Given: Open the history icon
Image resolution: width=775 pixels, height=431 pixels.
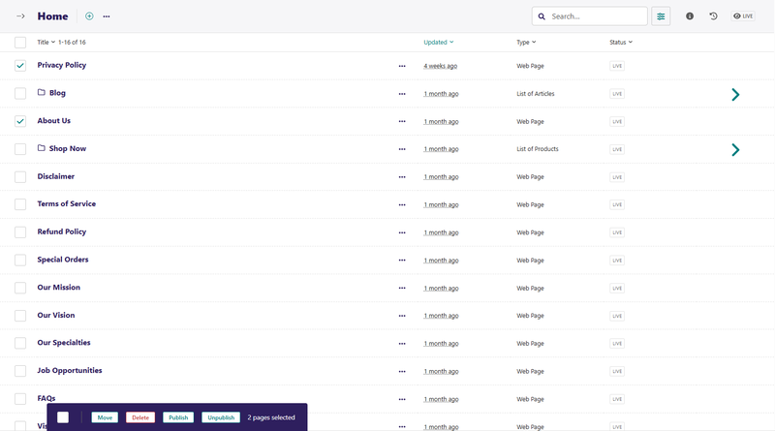Looking at the screenshot, I should point(714,16).
